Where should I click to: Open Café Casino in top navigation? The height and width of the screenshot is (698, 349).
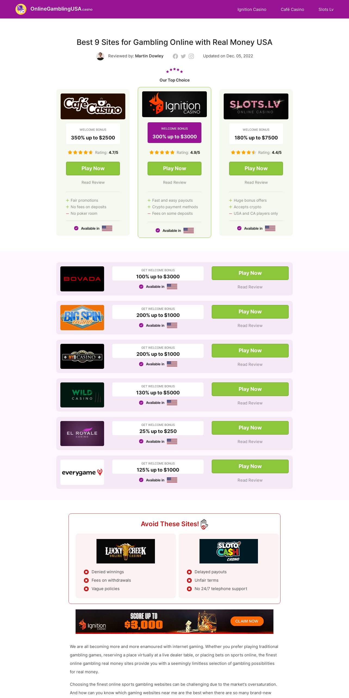click(x=292, y=9)
